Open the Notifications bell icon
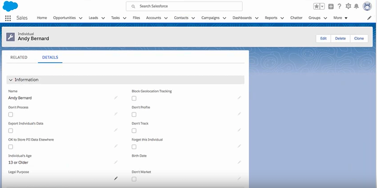The image size is (377, 188). (x=356, y=6)
